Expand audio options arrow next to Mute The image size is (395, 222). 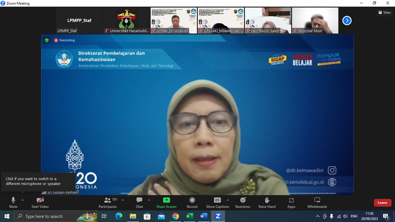23,200
